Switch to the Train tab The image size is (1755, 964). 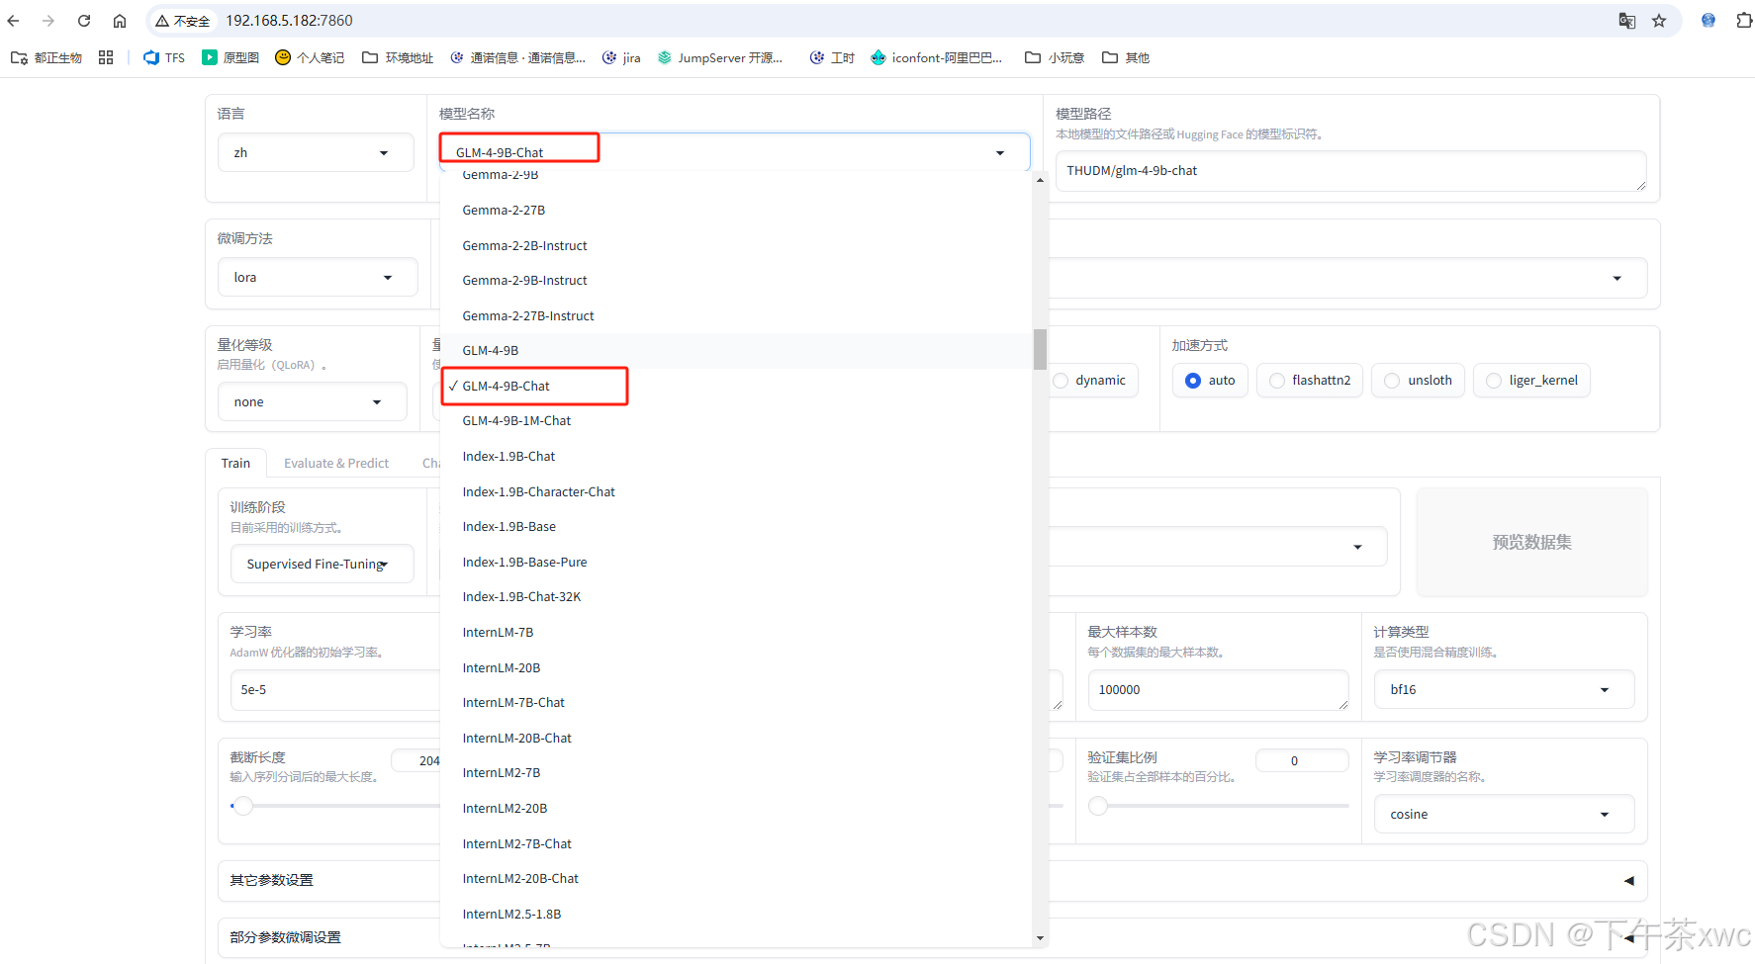(235, 462)
